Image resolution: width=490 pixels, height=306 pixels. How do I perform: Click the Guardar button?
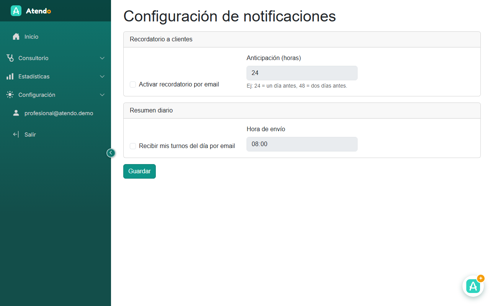(139, 171)
